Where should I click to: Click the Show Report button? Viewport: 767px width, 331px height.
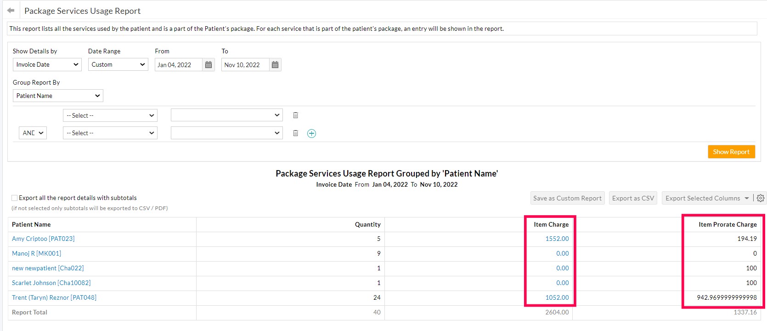(731, 152)
